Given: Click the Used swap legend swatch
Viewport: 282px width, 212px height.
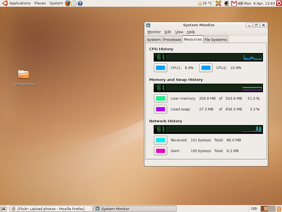Looking at the screenshot, I should pyautogui.click(x=160, y=109).
